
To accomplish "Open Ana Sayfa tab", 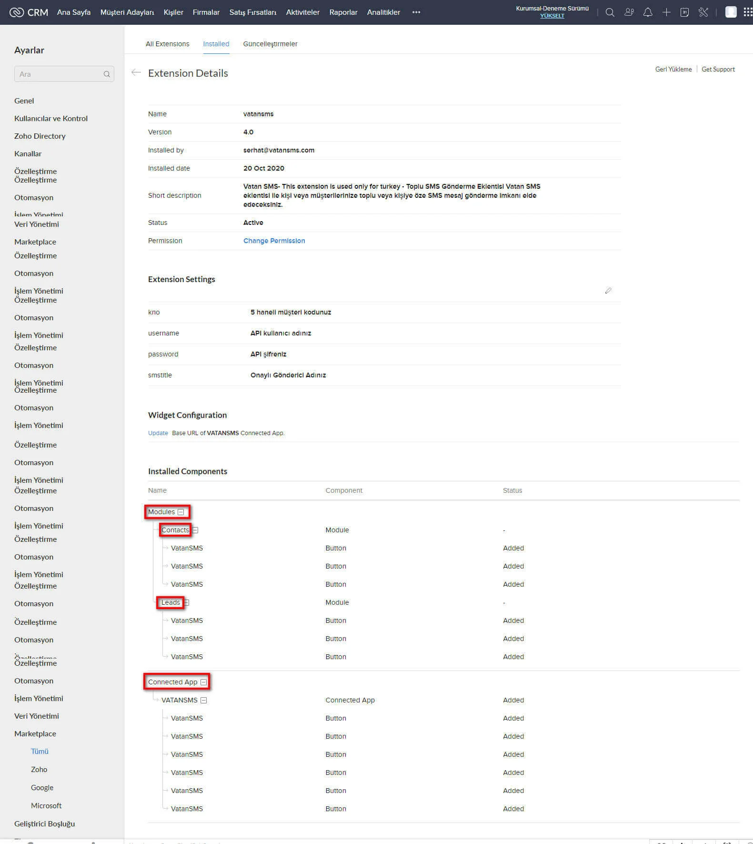I will click(74, 12).
